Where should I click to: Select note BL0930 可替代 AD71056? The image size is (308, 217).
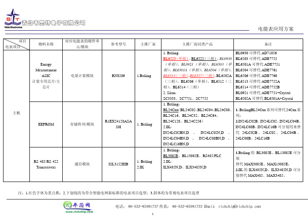256,53
